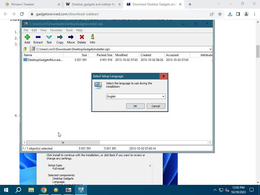
Task: Show hidden system tray icons
Action: 215,190
